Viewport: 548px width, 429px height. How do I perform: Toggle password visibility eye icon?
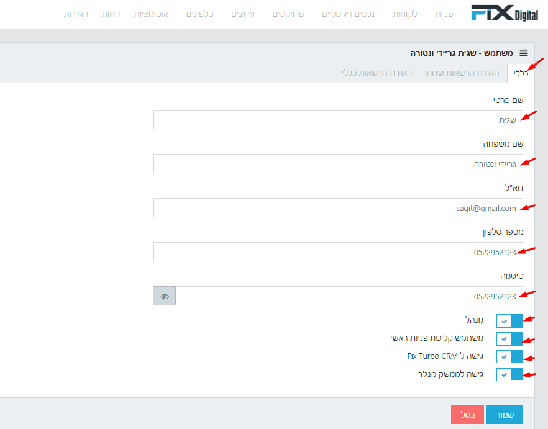(x=165, y=296)
